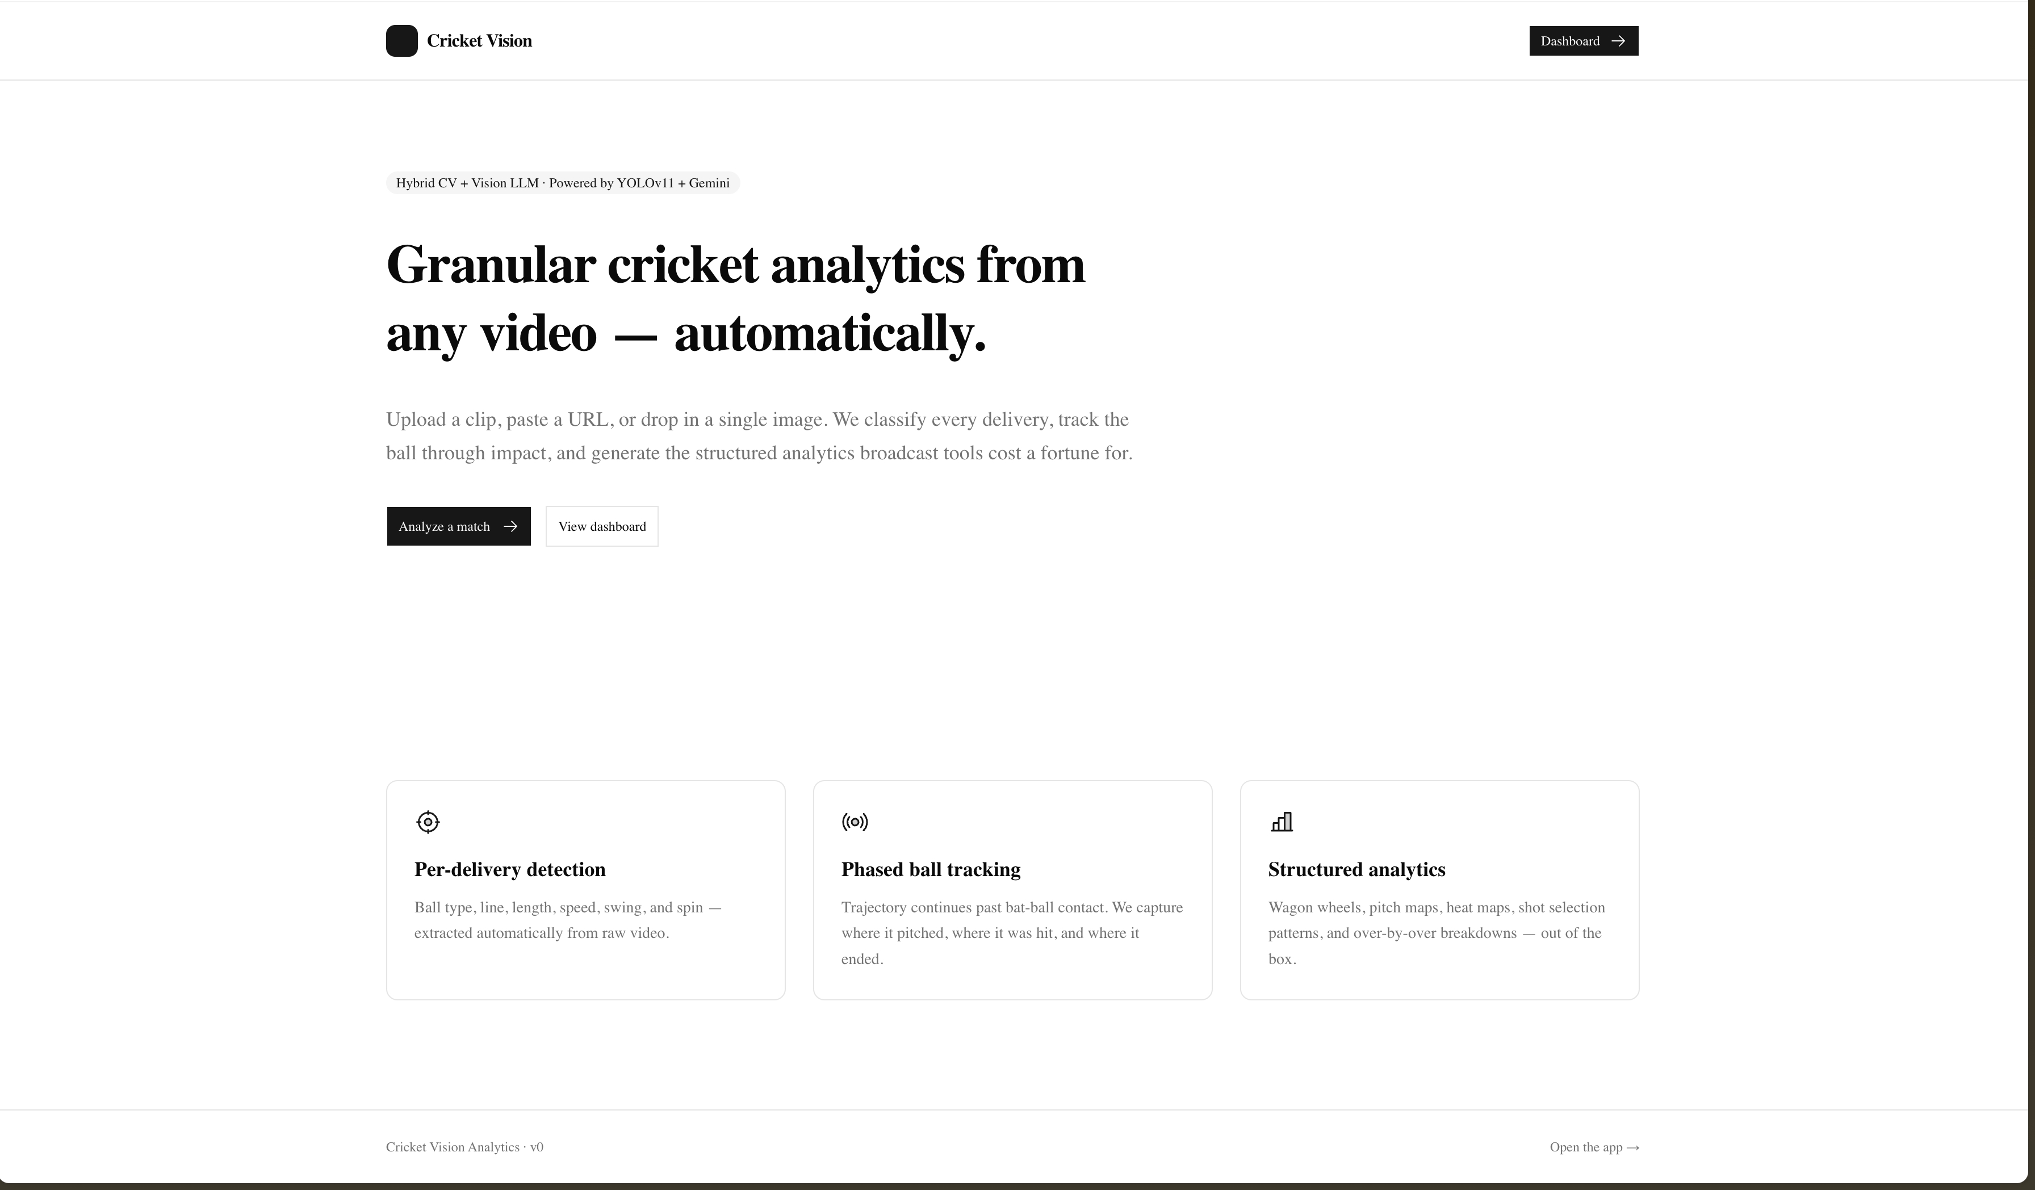Click the Hybrid CV + Vision LLM badge

(x=563, y=183)
